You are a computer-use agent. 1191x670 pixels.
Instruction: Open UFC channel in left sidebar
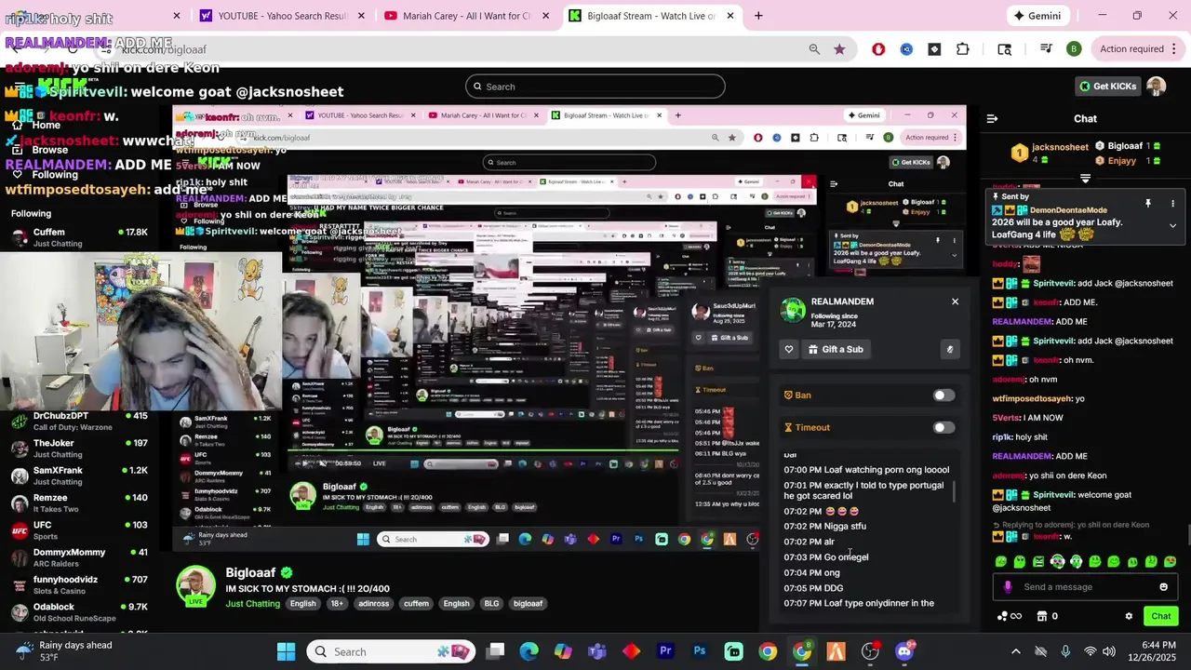tap(78, 530)
